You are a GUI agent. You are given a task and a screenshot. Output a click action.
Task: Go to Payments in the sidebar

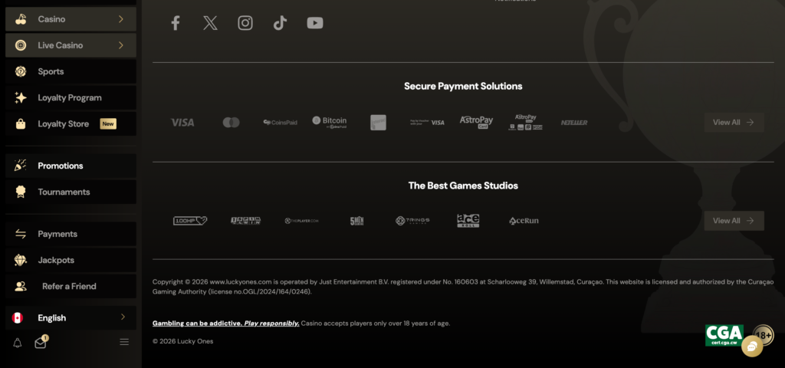(x=71, y=234)
